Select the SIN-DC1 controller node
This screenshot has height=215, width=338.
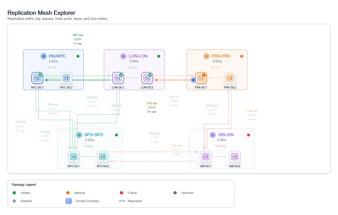(x=206, y=157)
